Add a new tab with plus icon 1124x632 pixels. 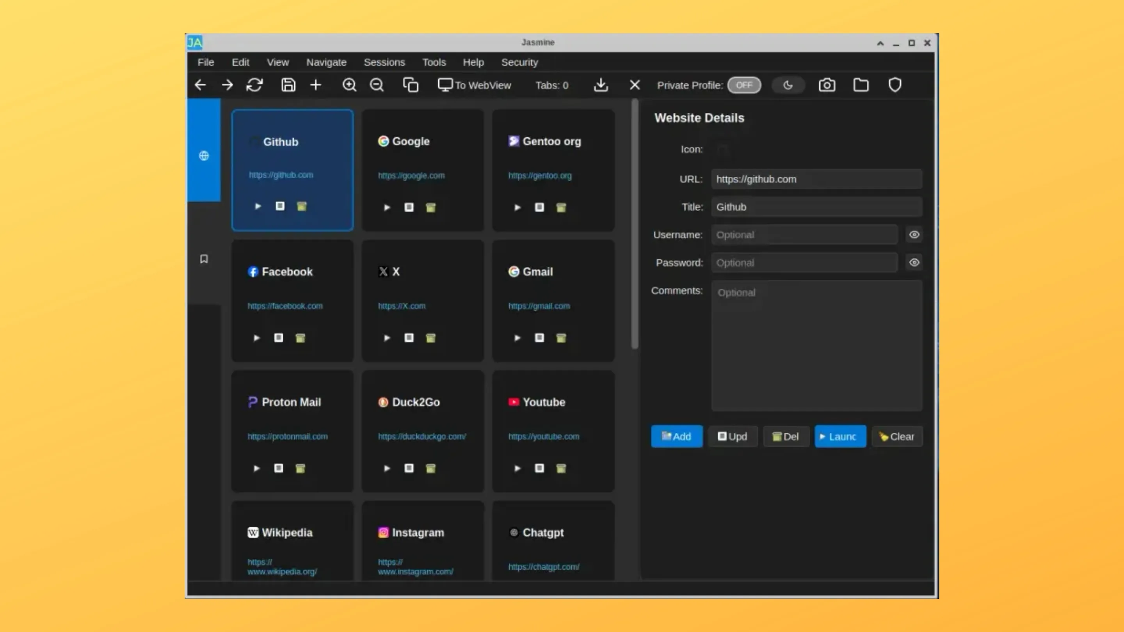[316, 85]
